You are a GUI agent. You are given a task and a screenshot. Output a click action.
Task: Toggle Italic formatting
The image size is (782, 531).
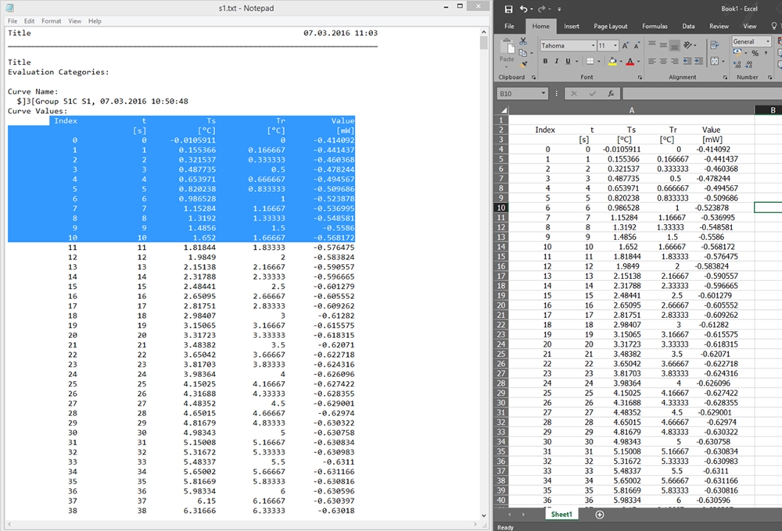point(557,62)
